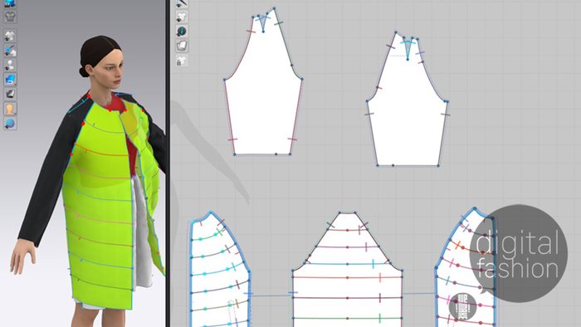Viewport: 581px width, 327px height.
Task: Click the blue globe environment display icon
Action: [x=10, y=123]
